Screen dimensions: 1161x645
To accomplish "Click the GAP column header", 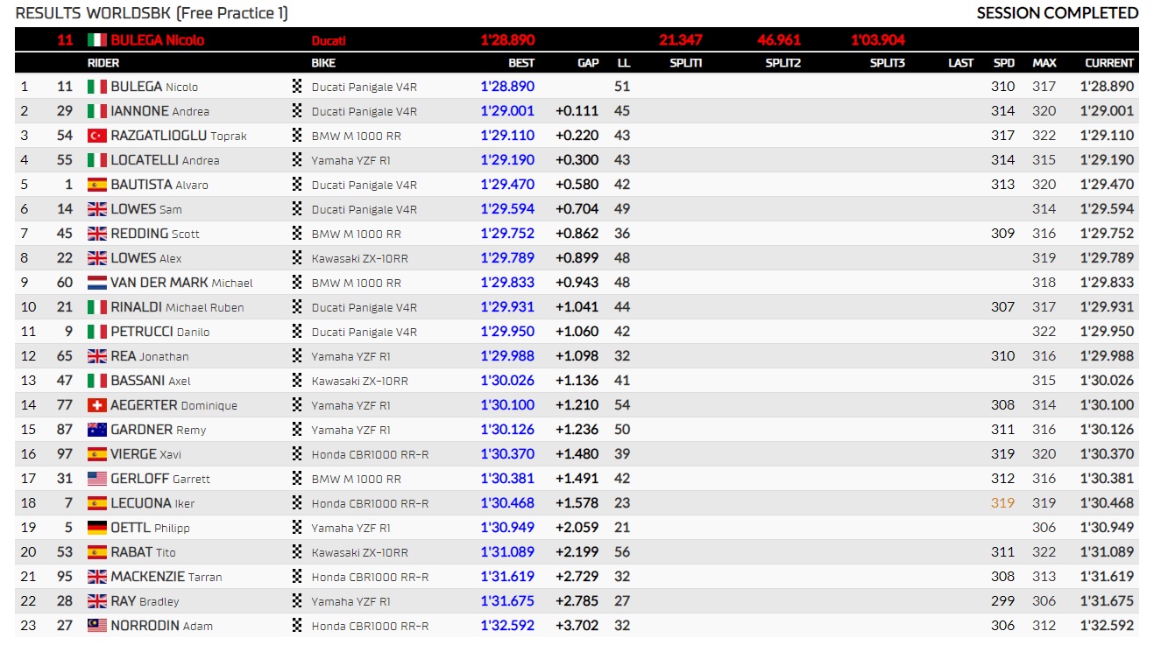I will pos(588,63).
